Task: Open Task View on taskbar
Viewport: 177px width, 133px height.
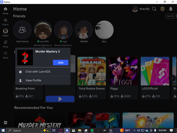Action: click(x=54, y=131)
